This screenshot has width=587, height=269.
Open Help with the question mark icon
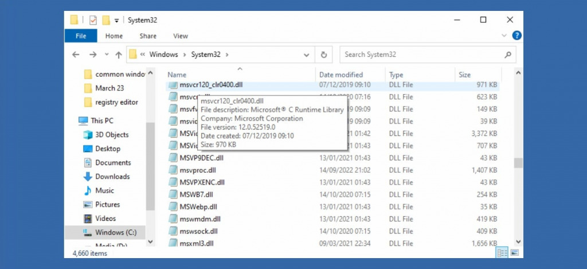click(516, 36)
